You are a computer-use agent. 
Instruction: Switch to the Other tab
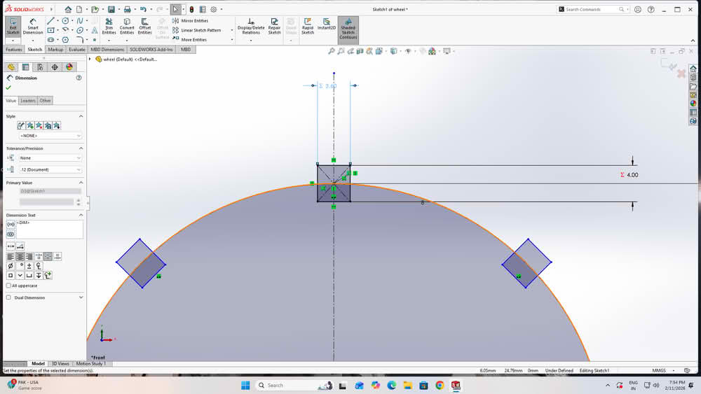(45, 100)
